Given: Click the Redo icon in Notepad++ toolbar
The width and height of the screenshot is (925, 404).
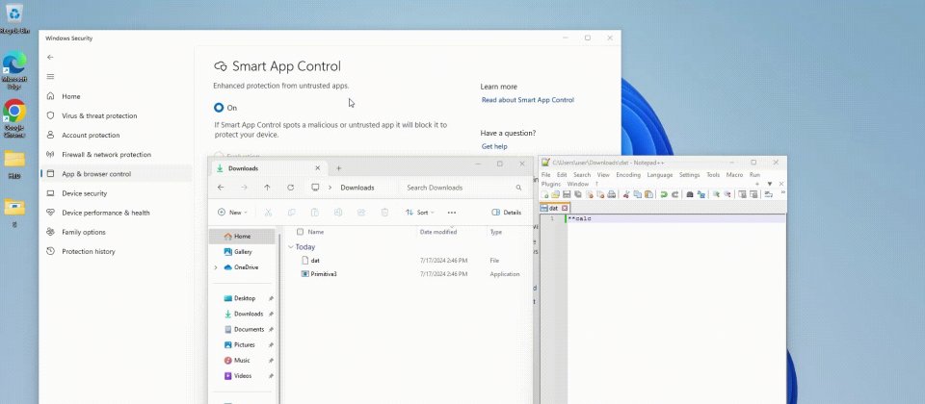Looking at the screenshot, I should click(x=674, y=194).
